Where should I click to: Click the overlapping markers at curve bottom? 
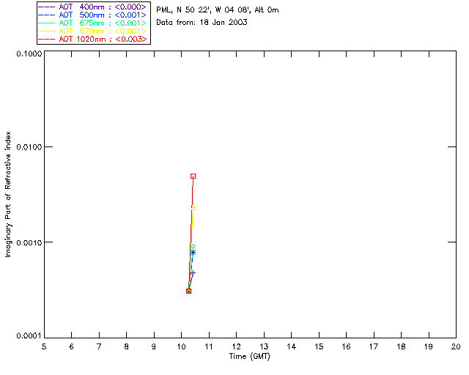pos(188,291)
